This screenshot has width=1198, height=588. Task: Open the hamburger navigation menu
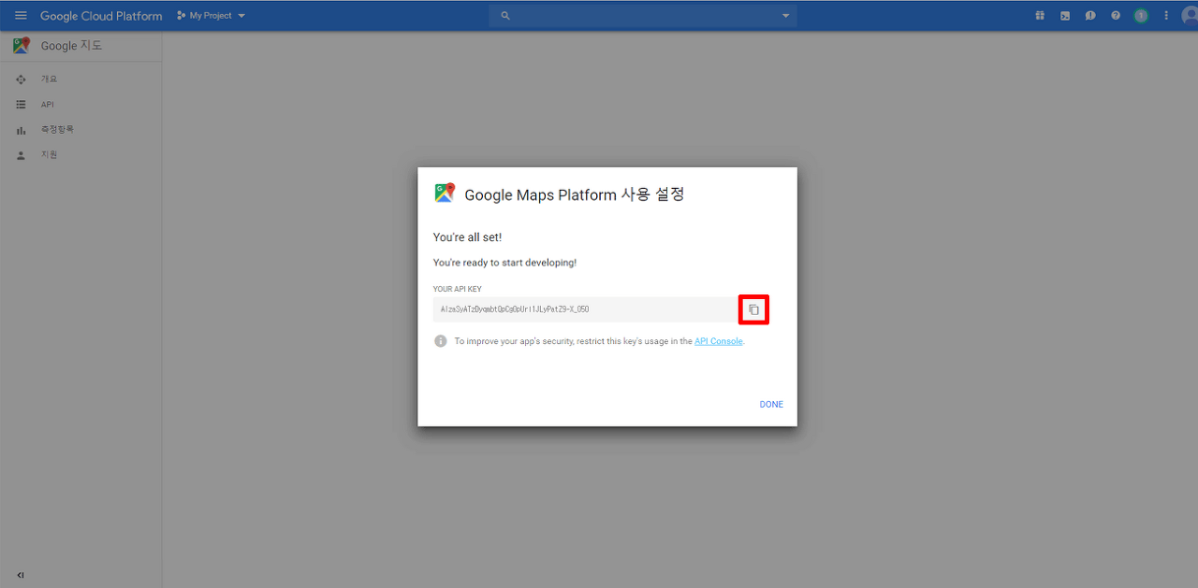pos(21,16)
